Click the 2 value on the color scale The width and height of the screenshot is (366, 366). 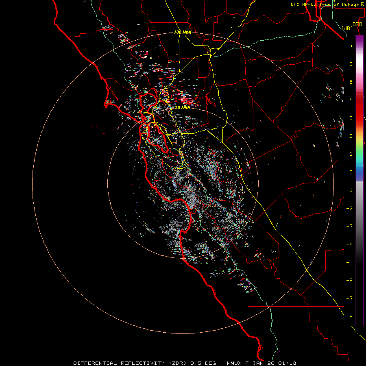351,136
